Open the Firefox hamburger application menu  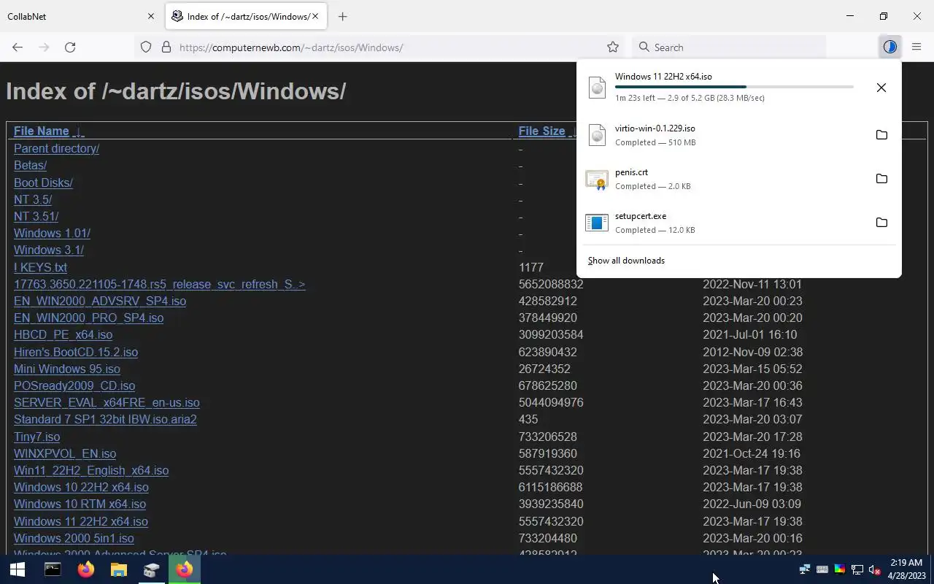point(916,47)
